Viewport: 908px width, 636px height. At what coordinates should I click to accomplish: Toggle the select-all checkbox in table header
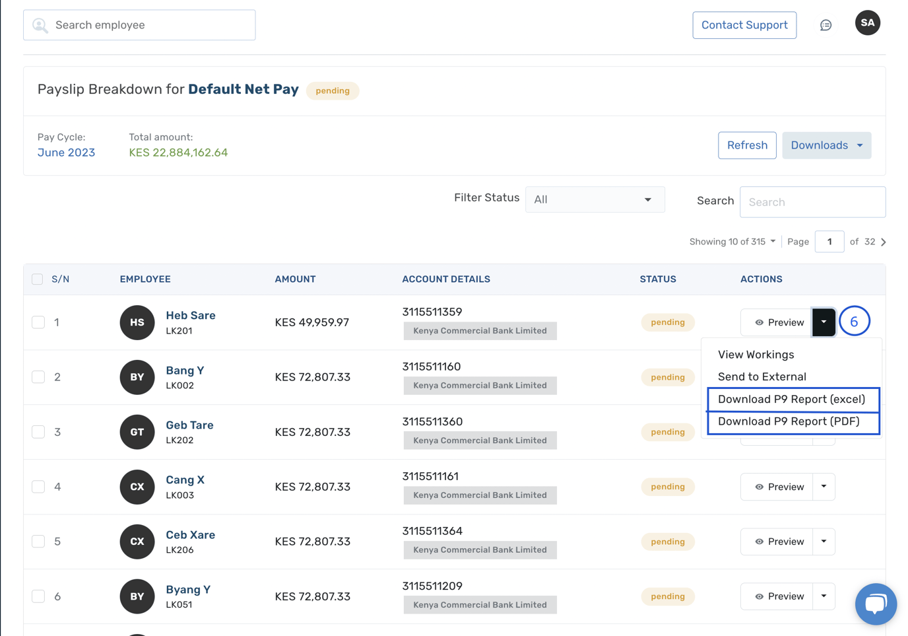pos(38,279)
